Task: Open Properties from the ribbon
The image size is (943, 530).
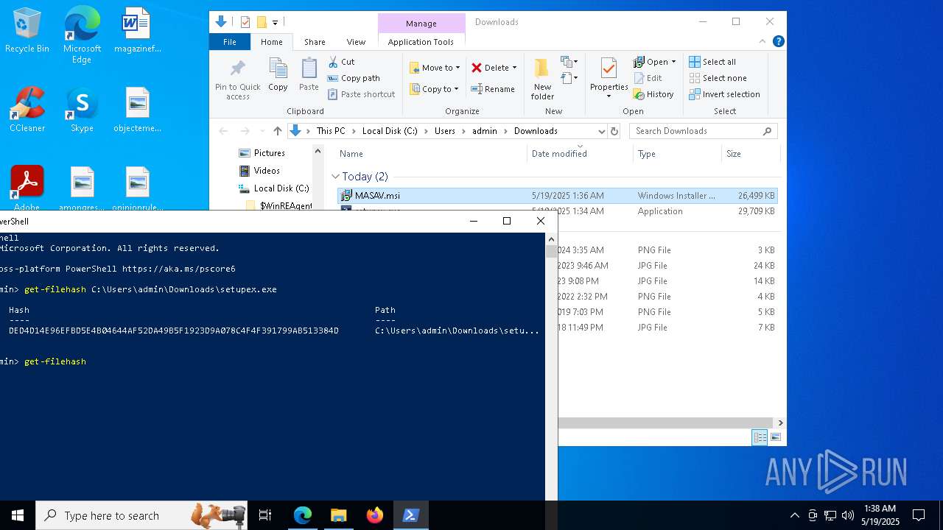Action: [609, 78]
